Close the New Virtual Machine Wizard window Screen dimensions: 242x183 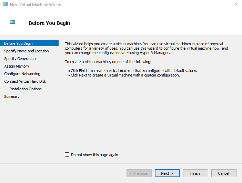click(236, 5)
